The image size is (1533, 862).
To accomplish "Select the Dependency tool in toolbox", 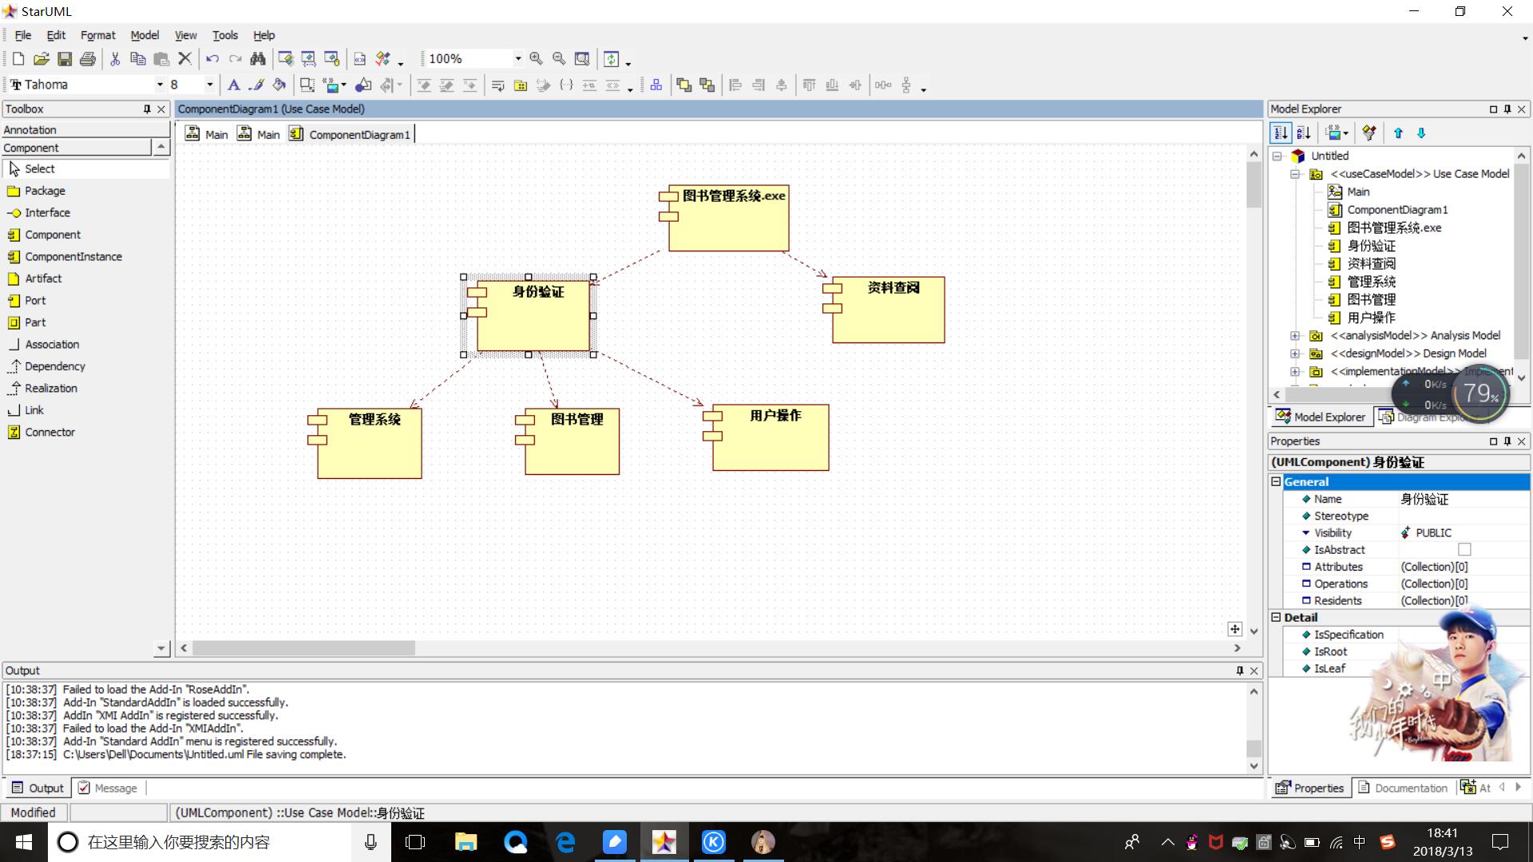I will [54, 366].
